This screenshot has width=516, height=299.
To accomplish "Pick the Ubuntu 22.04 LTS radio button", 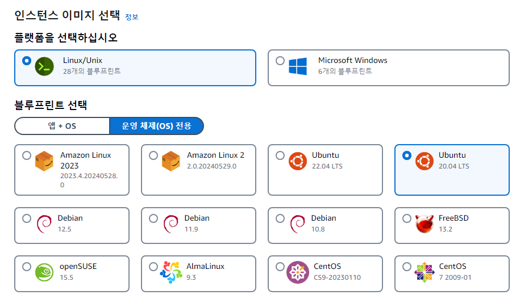I will (280, 155).
